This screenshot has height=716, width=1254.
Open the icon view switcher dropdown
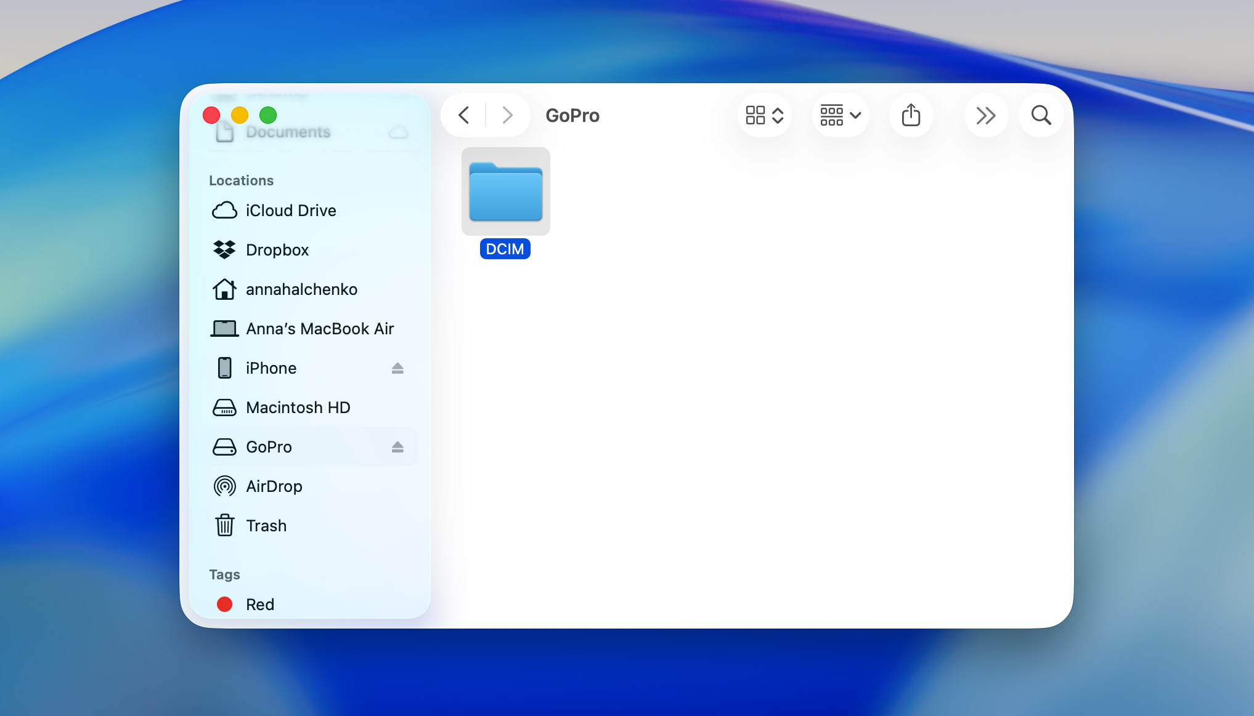click(x=764, y=115)
